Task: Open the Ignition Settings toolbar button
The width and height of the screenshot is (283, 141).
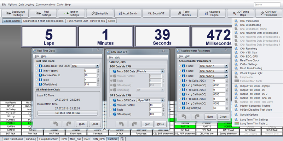Action: [71, 13]
